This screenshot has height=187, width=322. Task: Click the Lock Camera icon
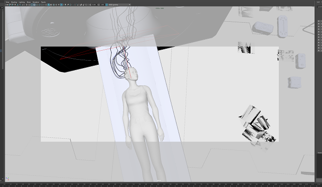coord(10,5)
